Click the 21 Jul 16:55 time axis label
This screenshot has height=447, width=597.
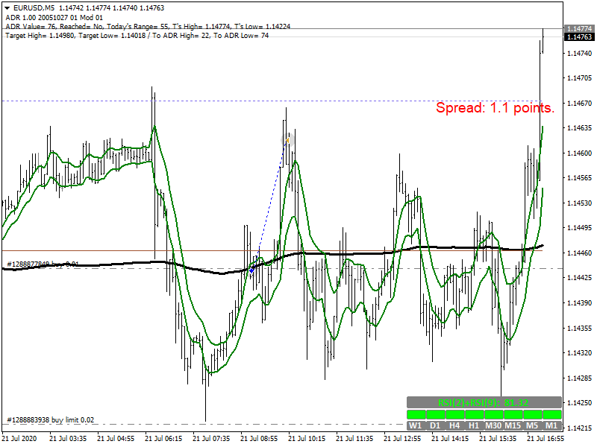[546, 439]
